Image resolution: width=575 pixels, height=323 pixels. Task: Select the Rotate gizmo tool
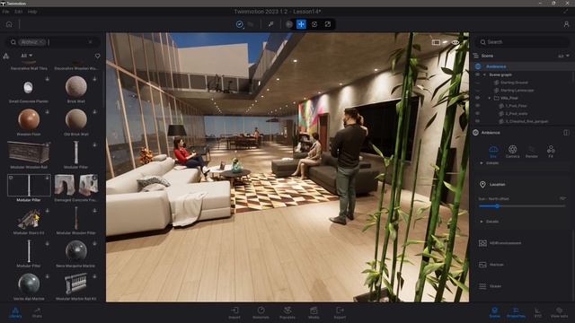tap(314, 24)
